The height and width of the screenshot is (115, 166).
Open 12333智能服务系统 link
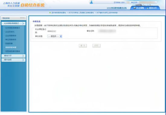pyautogui.click(x=117, y=8)
